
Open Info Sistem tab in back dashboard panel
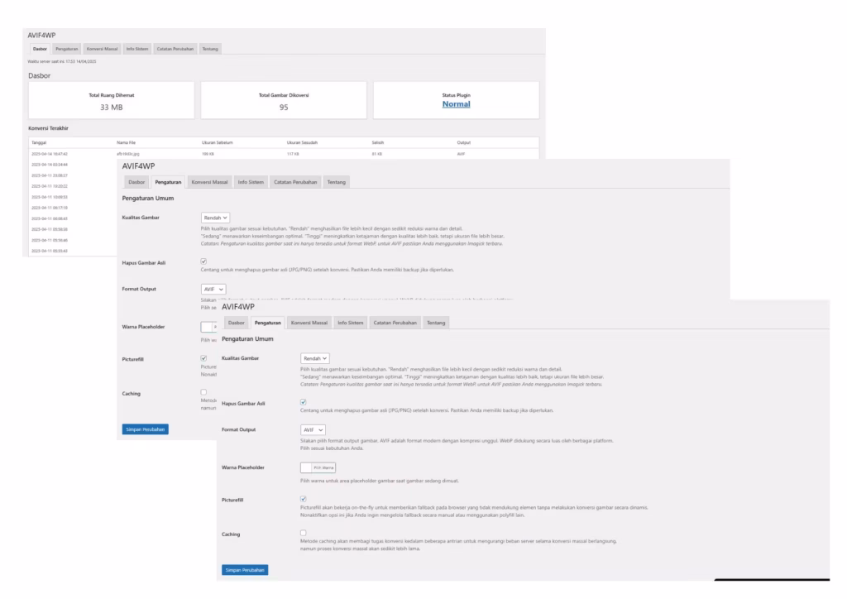click(x=137, y=49)
